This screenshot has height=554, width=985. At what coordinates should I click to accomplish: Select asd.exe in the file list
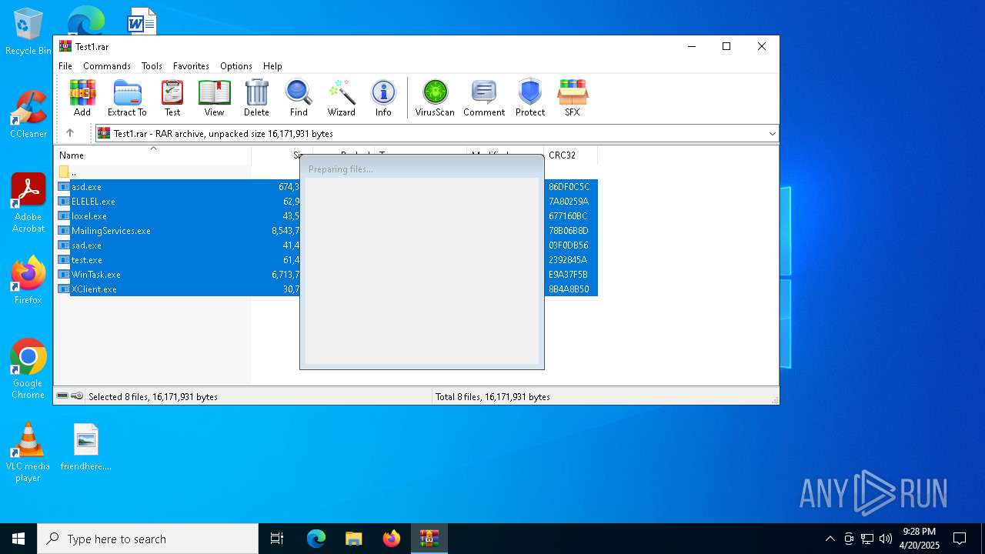point(86,187)
